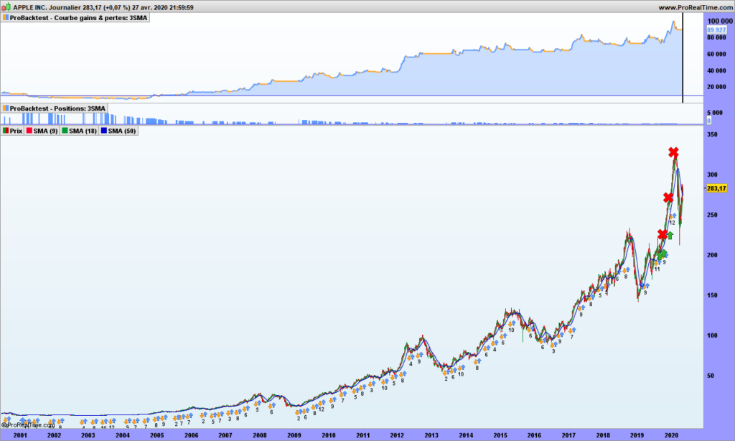
Task: Open the ProBacktest Positions 3SMA label
Action: pos(55,108)
